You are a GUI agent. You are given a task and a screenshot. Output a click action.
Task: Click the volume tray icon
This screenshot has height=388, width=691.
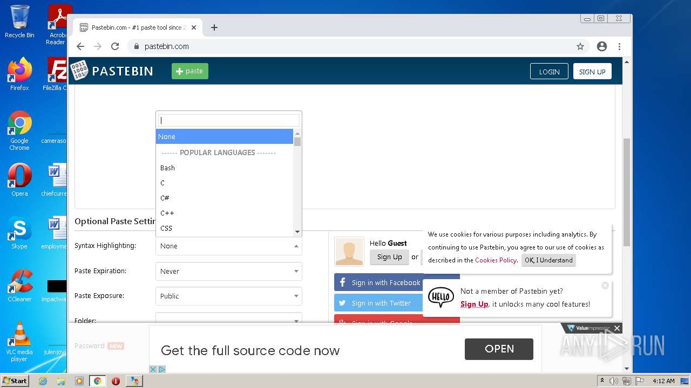point(614,381)
